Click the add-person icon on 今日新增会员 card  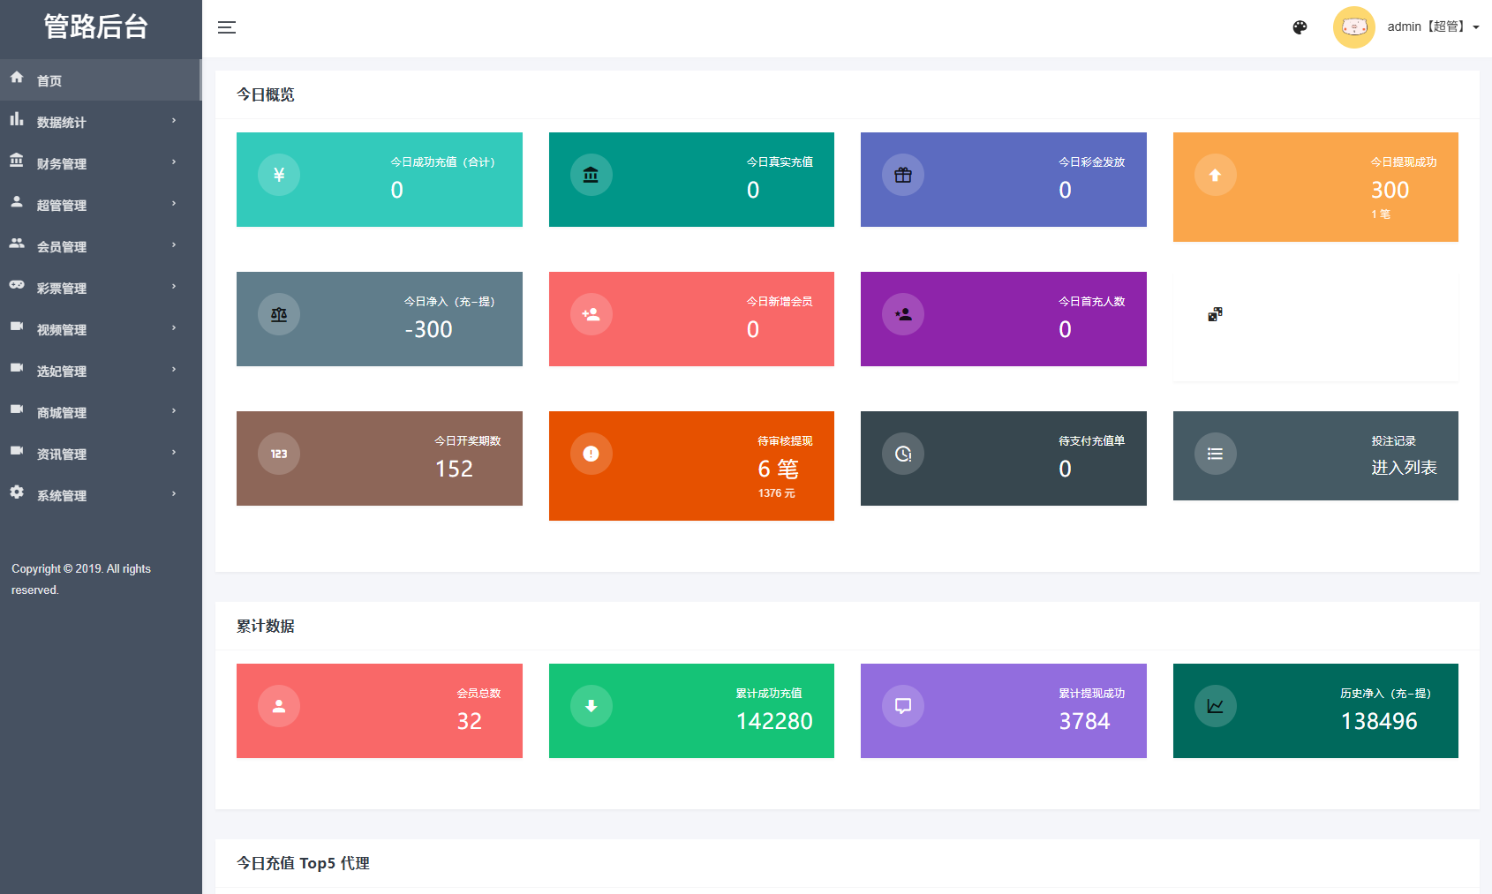pyautogui.click(x=591, y=314)
